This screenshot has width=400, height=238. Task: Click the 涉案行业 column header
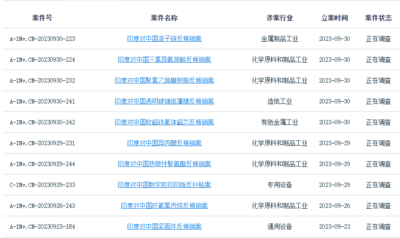280,18
